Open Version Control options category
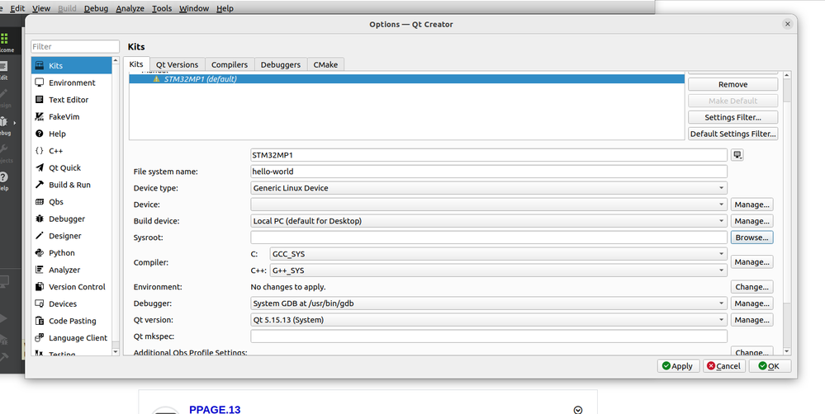 (72, 287)
